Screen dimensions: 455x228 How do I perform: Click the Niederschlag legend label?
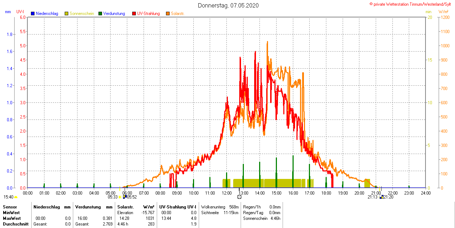47,14
